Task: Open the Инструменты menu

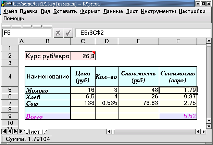Action: coord(158,11)
